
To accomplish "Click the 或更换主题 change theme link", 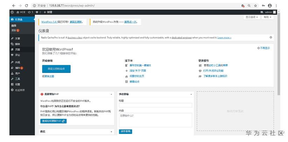I will 48,76.
